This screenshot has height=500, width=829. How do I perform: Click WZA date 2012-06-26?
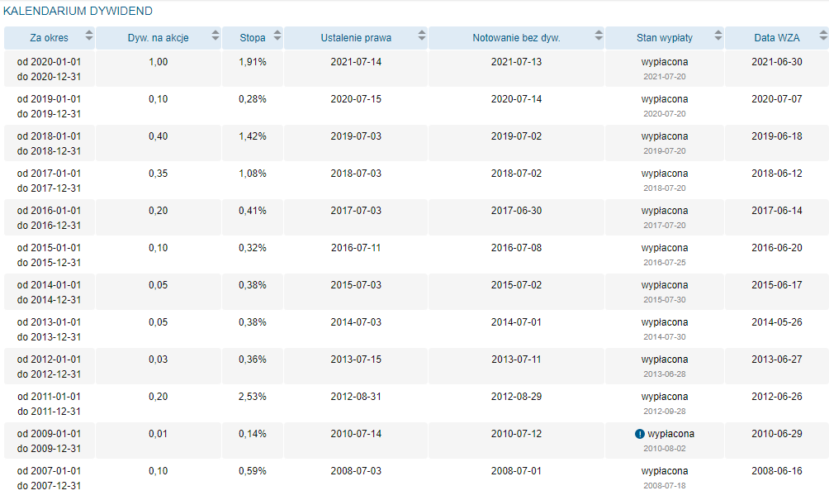[x=777, y=397]
